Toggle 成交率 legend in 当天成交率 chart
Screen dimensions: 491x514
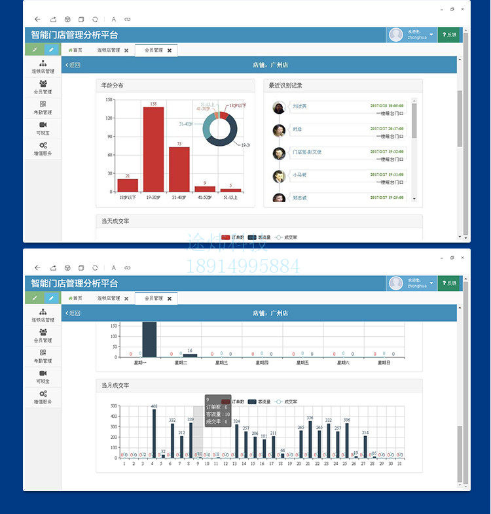[x=286, y=237]
